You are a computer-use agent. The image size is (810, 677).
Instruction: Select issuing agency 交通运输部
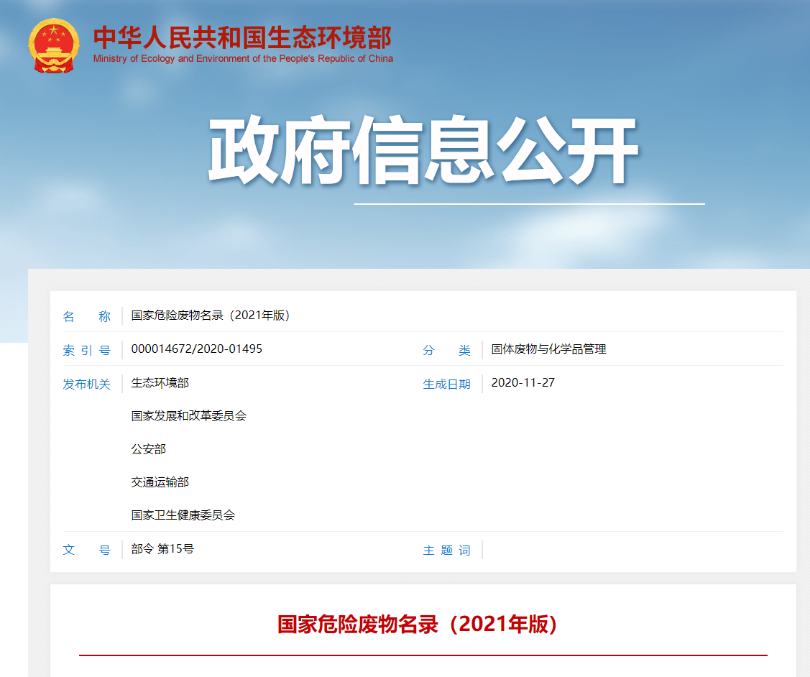pos(160,482)
